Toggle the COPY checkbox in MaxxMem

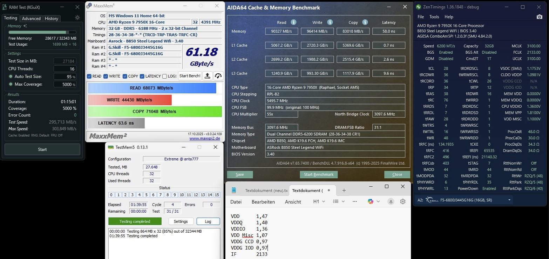point(124,76)
